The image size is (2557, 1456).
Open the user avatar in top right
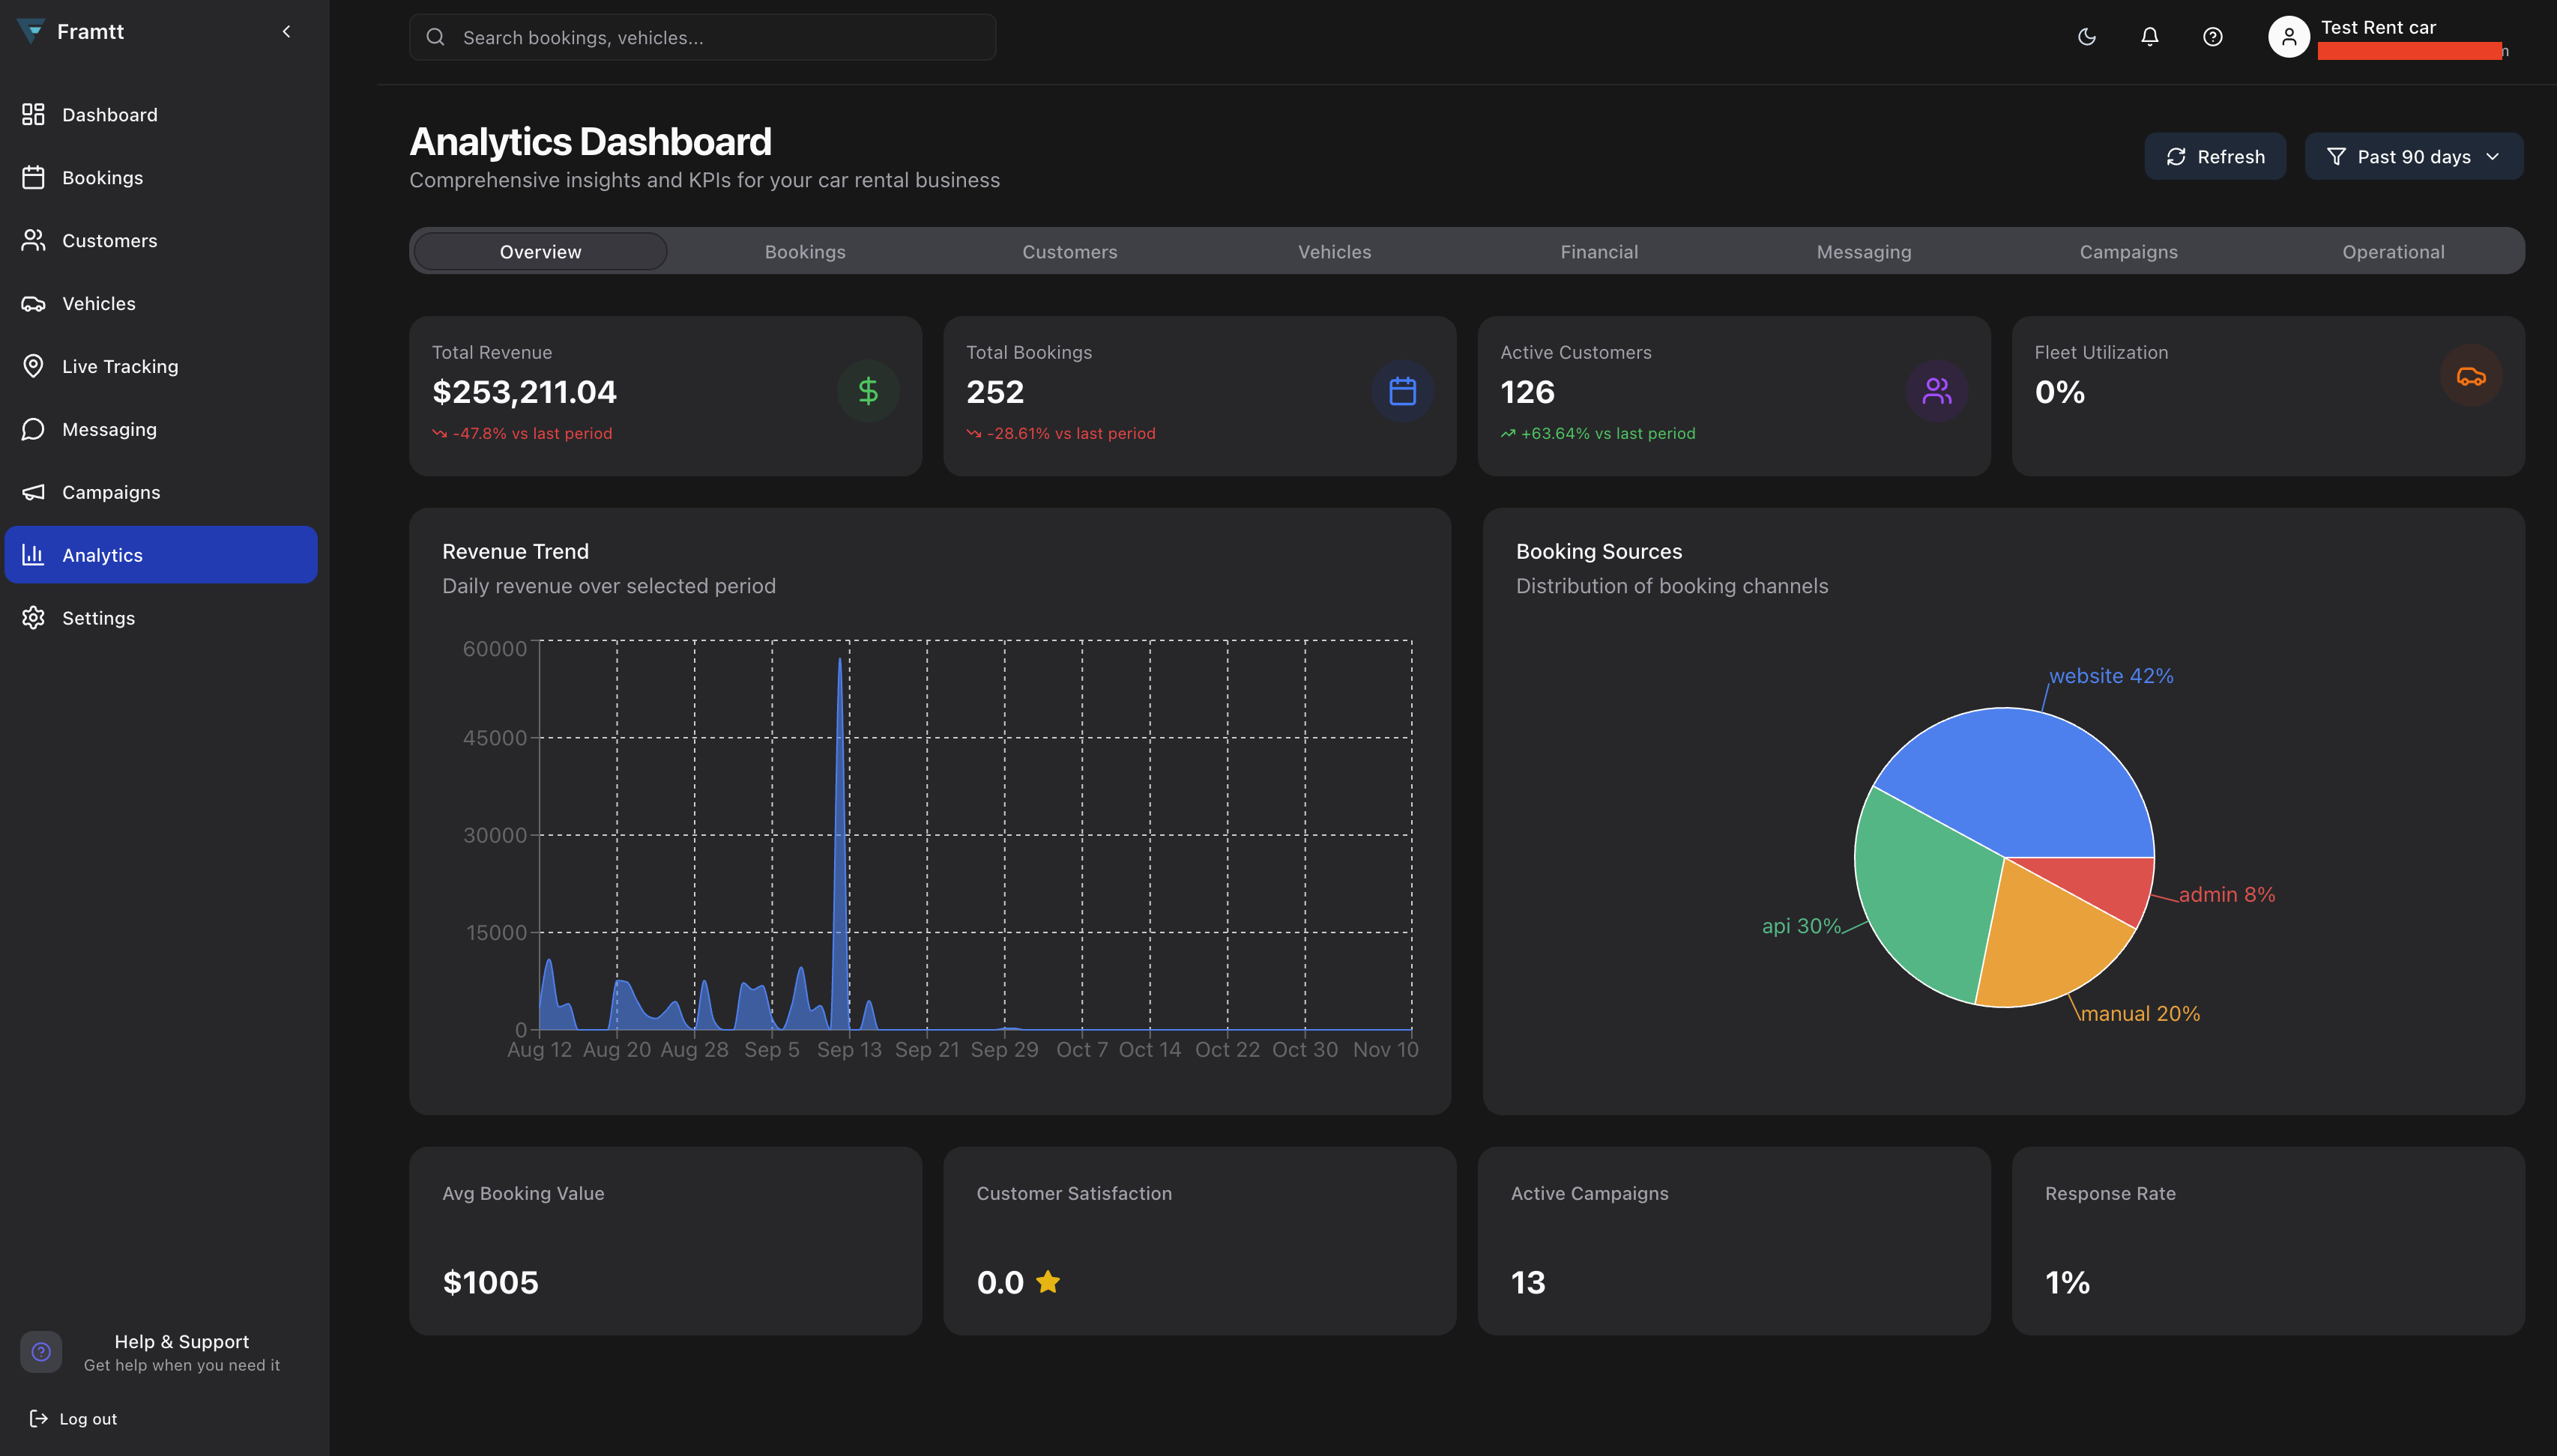coord(2289,37)
